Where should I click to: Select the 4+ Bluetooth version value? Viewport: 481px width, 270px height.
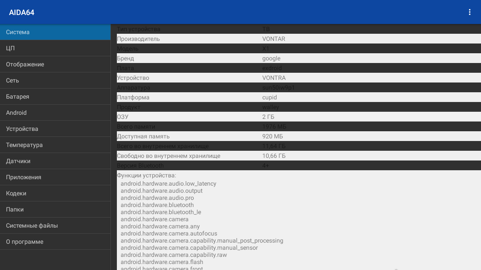pos(266,166)
